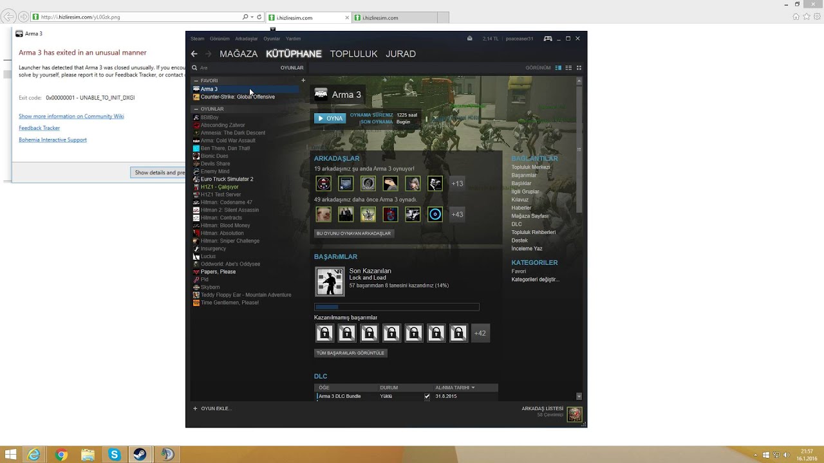Open friends list avatar at bottom right
This screenshot has height=463, width=824.
tap(574, 414)
